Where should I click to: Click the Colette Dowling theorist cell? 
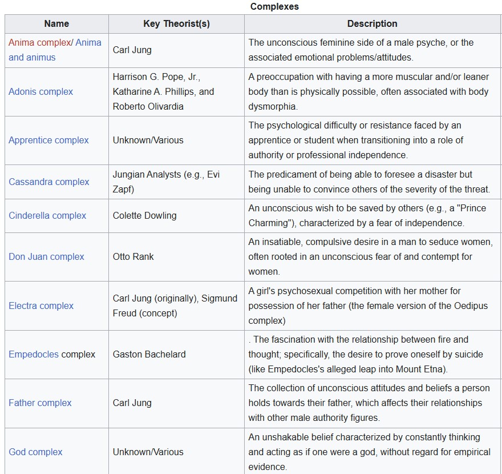point(145,215)
